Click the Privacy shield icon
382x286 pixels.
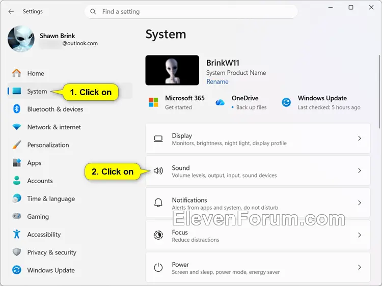click(x=17, y=252)
